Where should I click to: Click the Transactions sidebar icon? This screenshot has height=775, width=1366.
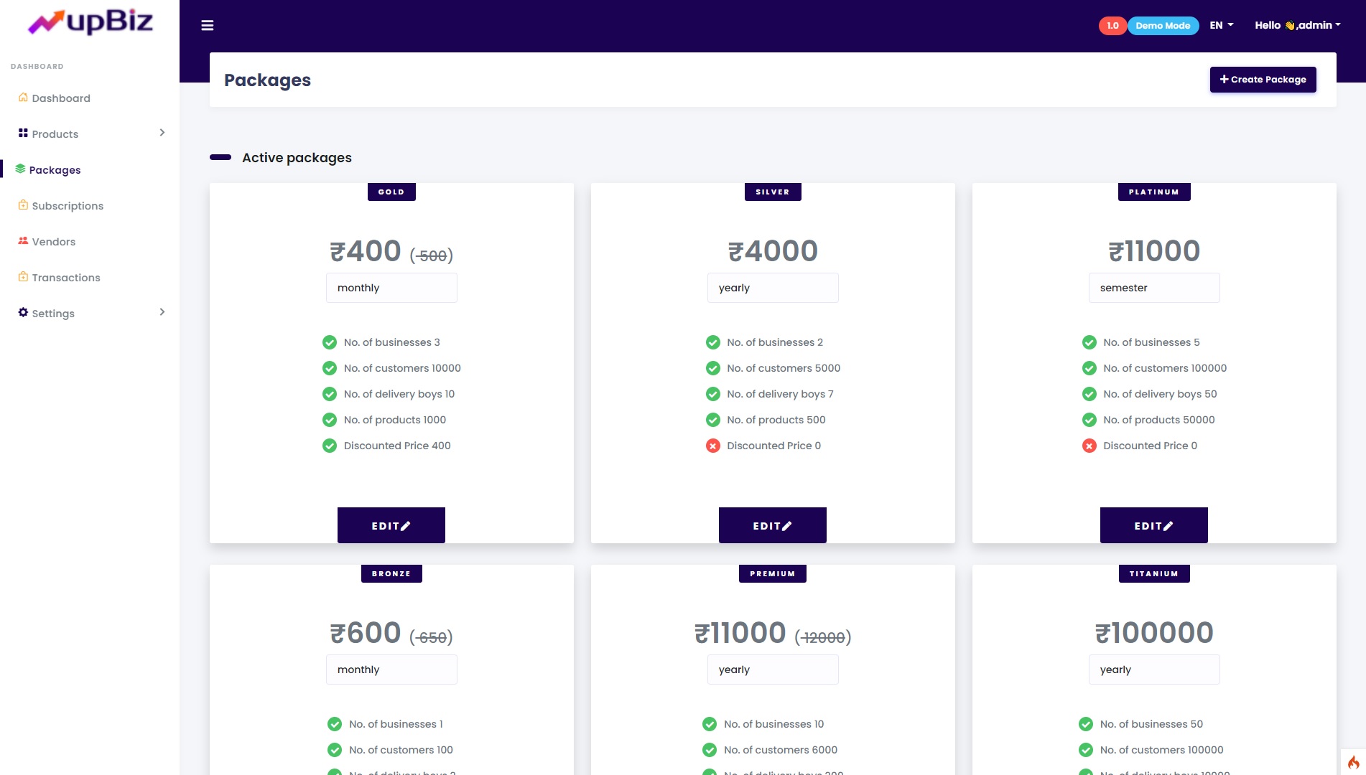pos(23,277)
